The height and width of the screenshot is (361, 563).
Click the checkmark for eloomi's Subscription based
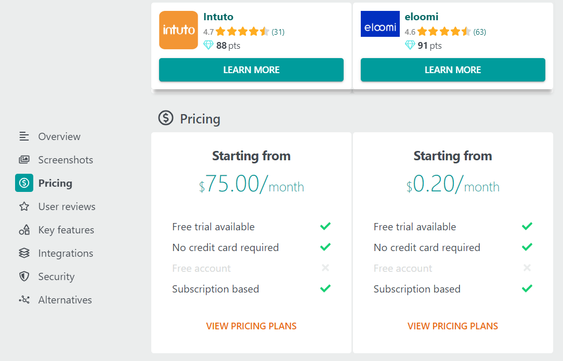[527, 288]
